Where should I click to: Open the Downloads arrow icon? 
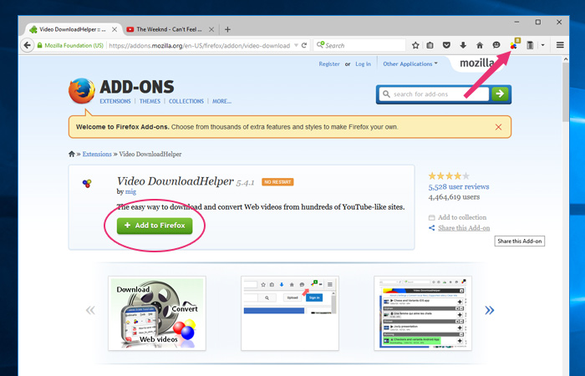(x=463, y=45)
